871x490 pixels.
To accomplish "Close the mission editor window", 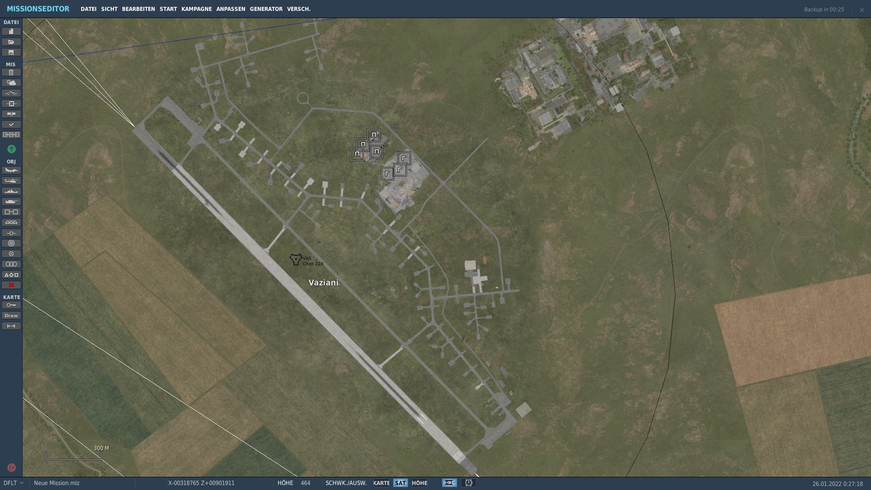I will [x=861, y=10].
